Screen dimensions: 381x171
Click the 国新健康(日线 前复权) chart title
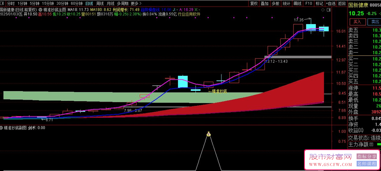pyautogui.click(x=19, y=10)
